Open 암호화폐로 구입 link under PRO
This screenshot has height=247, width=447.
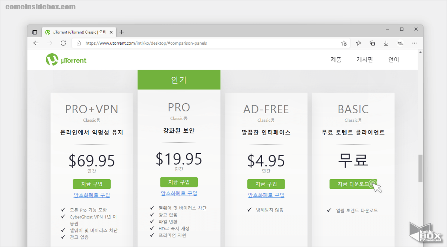pos(179,193)
